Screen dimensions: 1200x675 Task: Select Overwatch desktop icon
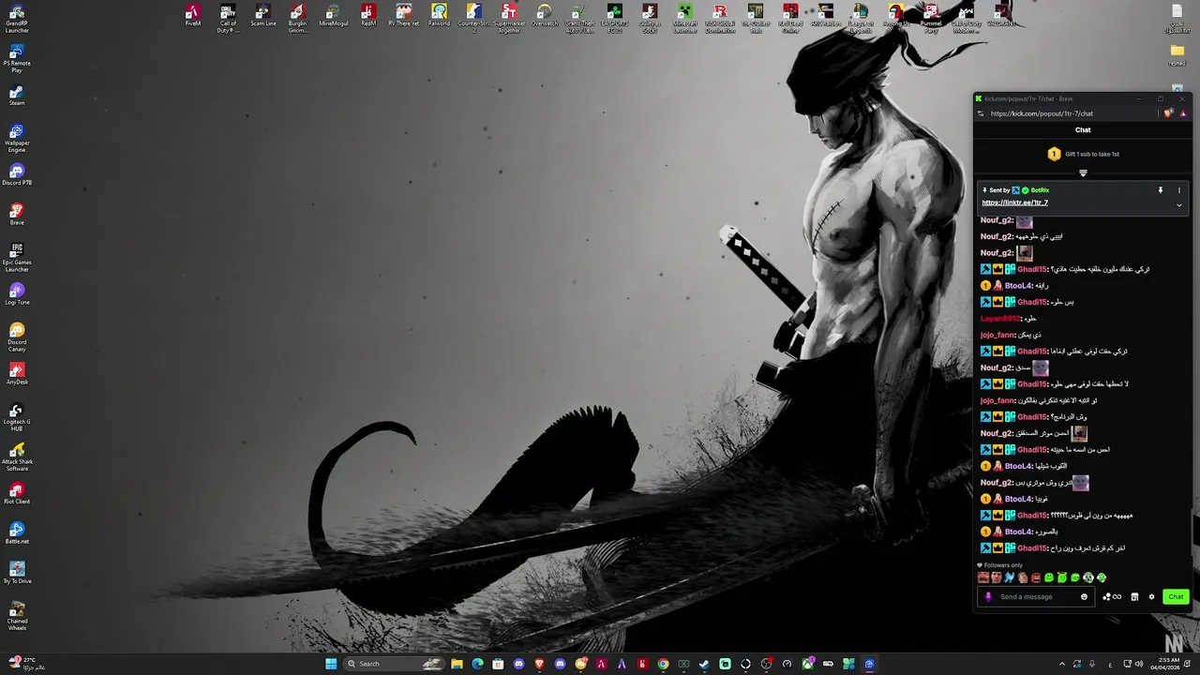point(545,16)
